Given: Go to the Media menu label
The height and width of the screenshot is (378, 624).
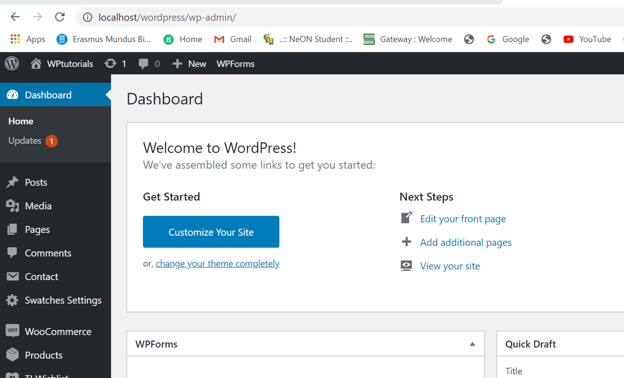Looking at the screenshot, I should pos(38,206).
